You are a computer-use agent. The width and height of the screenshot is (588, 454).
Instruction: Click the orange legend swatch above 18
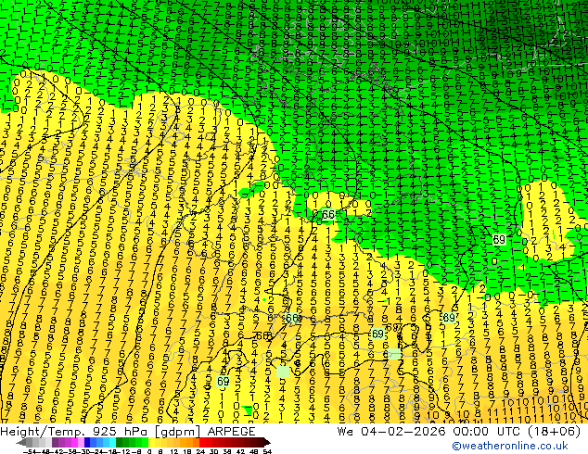[x=189, y=442]
